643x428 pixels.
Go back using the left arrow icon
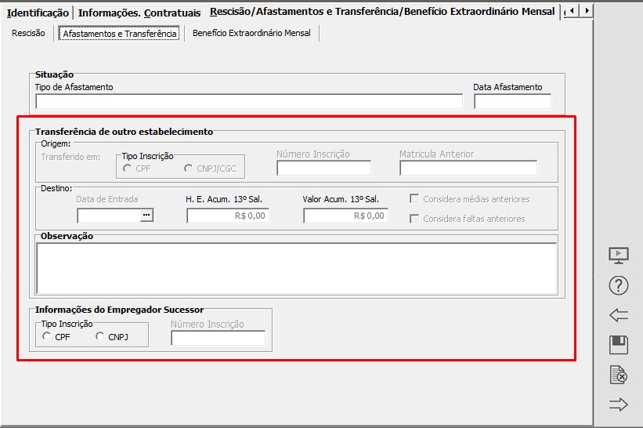[x=618, y=315]
